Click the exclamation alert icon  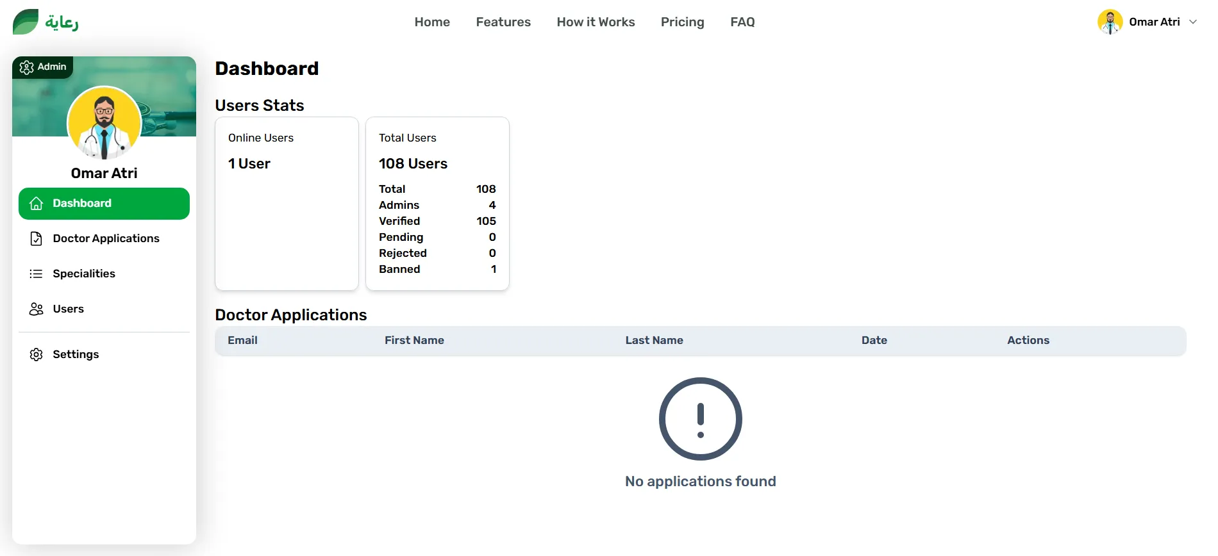[x=700, y=419]
